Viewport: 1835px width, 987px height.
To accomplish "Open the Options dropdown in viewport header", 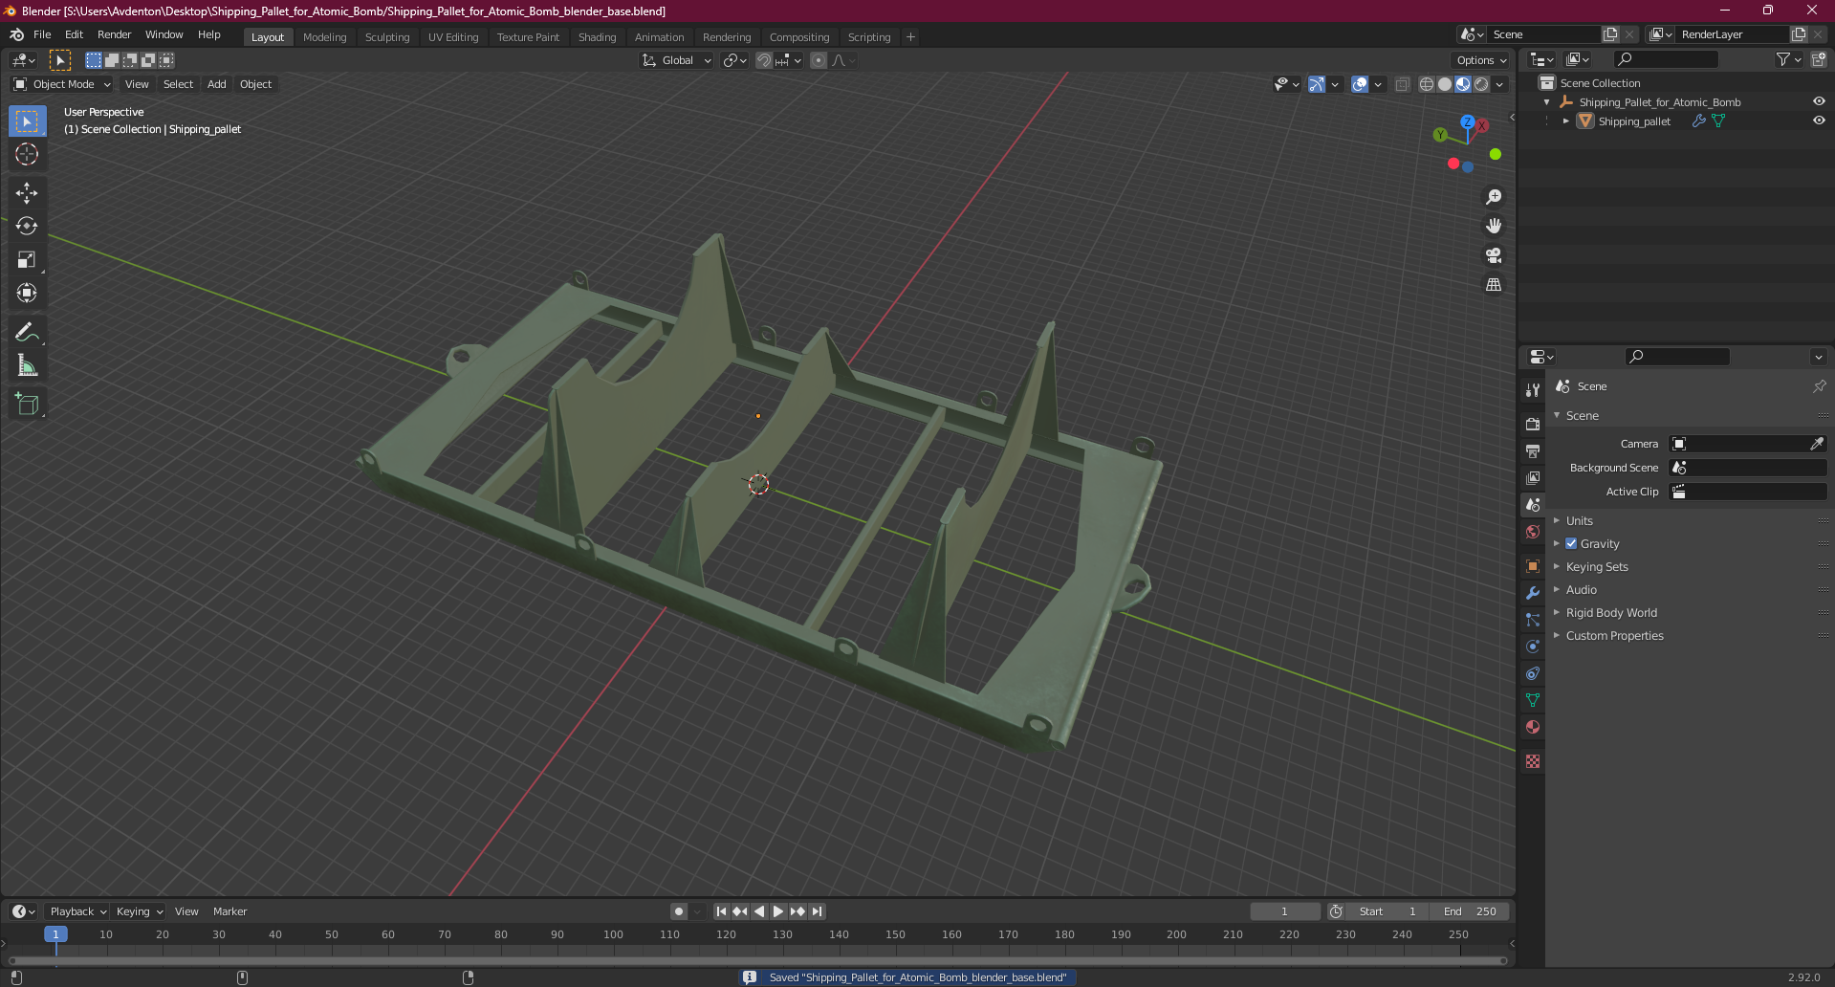I will point(1481,60).
